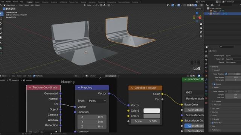Toggle the Simplify checkbox

click(213, 119)
